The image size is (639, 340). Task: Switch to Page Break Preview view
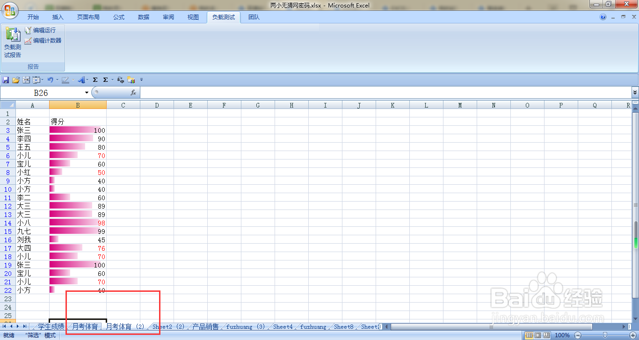tap(546, 335)
